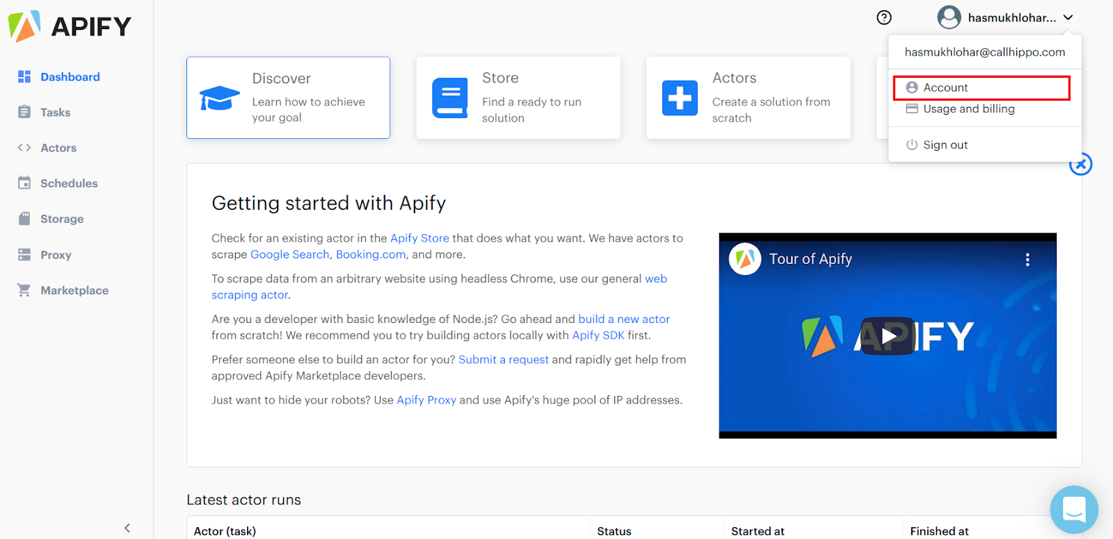This screenshot has width=1113, height=539.
Task: Click the Storage SD card icon
Action: pos(24,218)
